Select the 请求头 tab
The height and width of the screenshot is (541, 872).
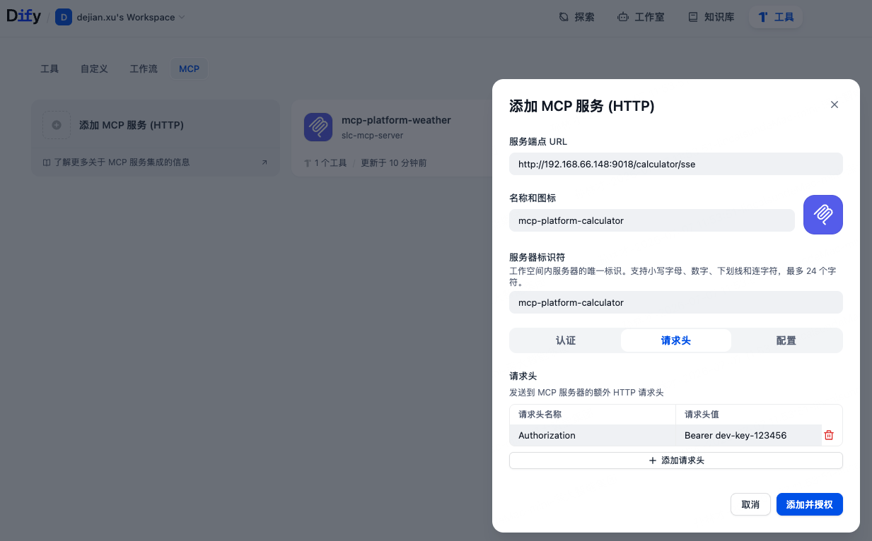[x=676, y=340]
